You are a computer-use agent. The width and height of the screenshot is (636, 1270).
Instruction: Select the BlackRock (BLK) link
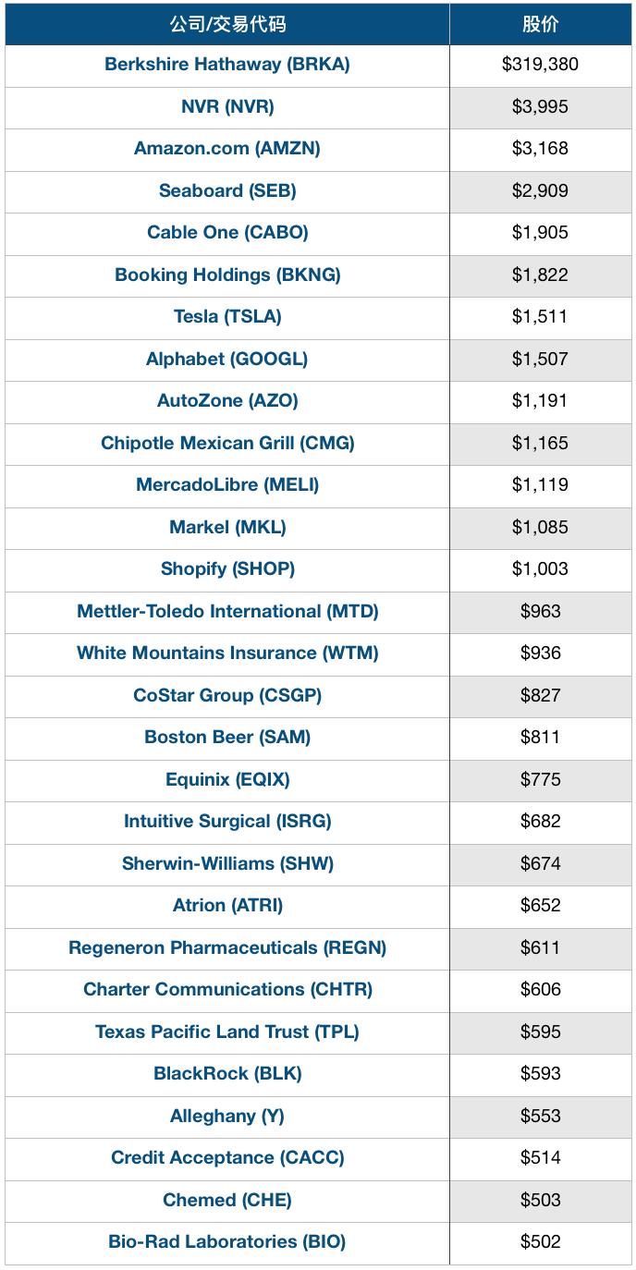click(227, 1074)
